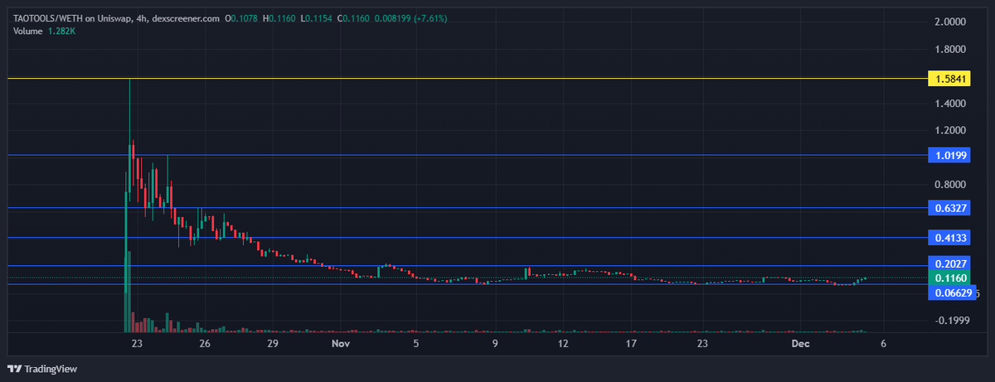Click the Nov date on time axis
The height and width of the screenshot is (382, 995).
pos(340,343)
